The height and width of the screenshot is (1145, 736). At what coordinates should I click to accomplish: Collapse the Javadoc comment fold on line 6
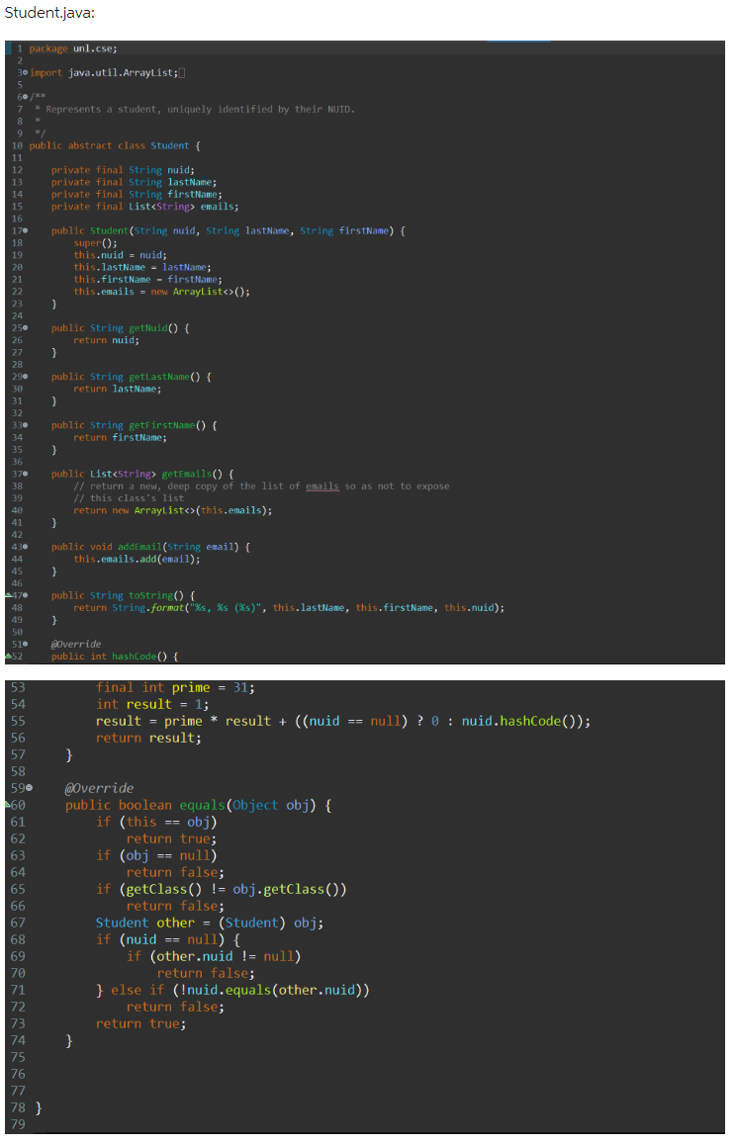click(25, 97)
